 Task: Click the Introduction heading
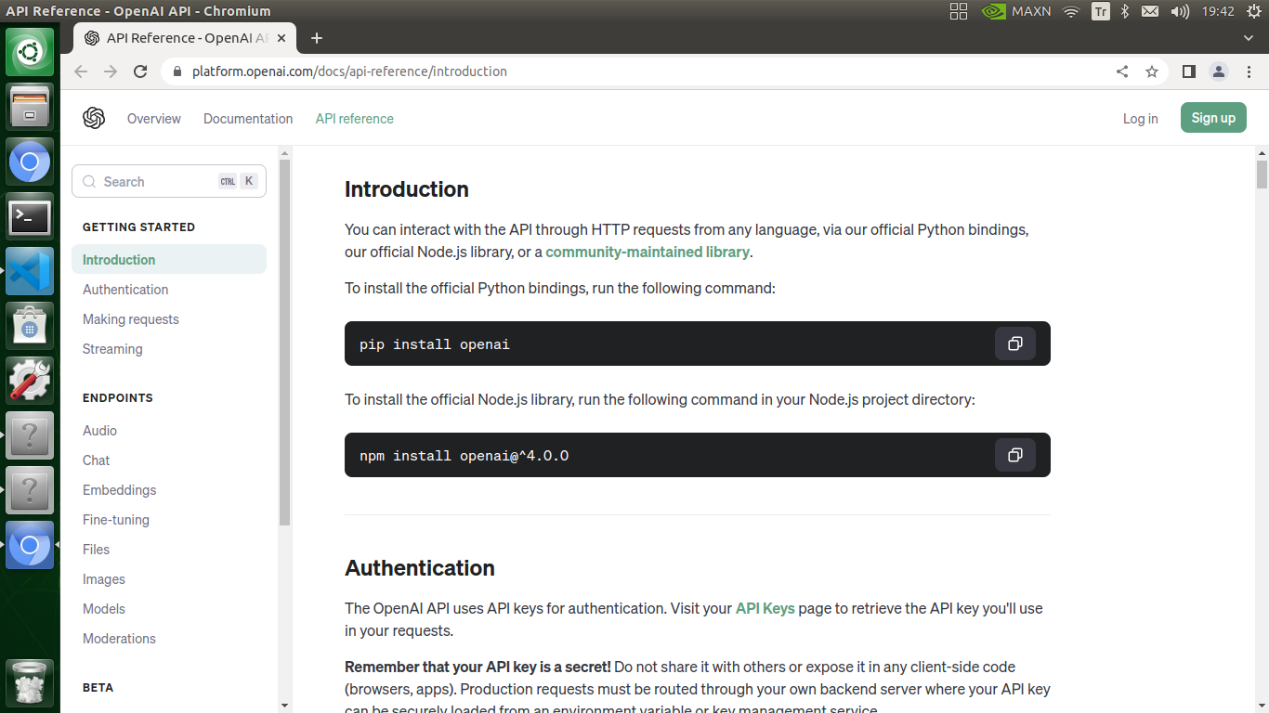point(407,189)
